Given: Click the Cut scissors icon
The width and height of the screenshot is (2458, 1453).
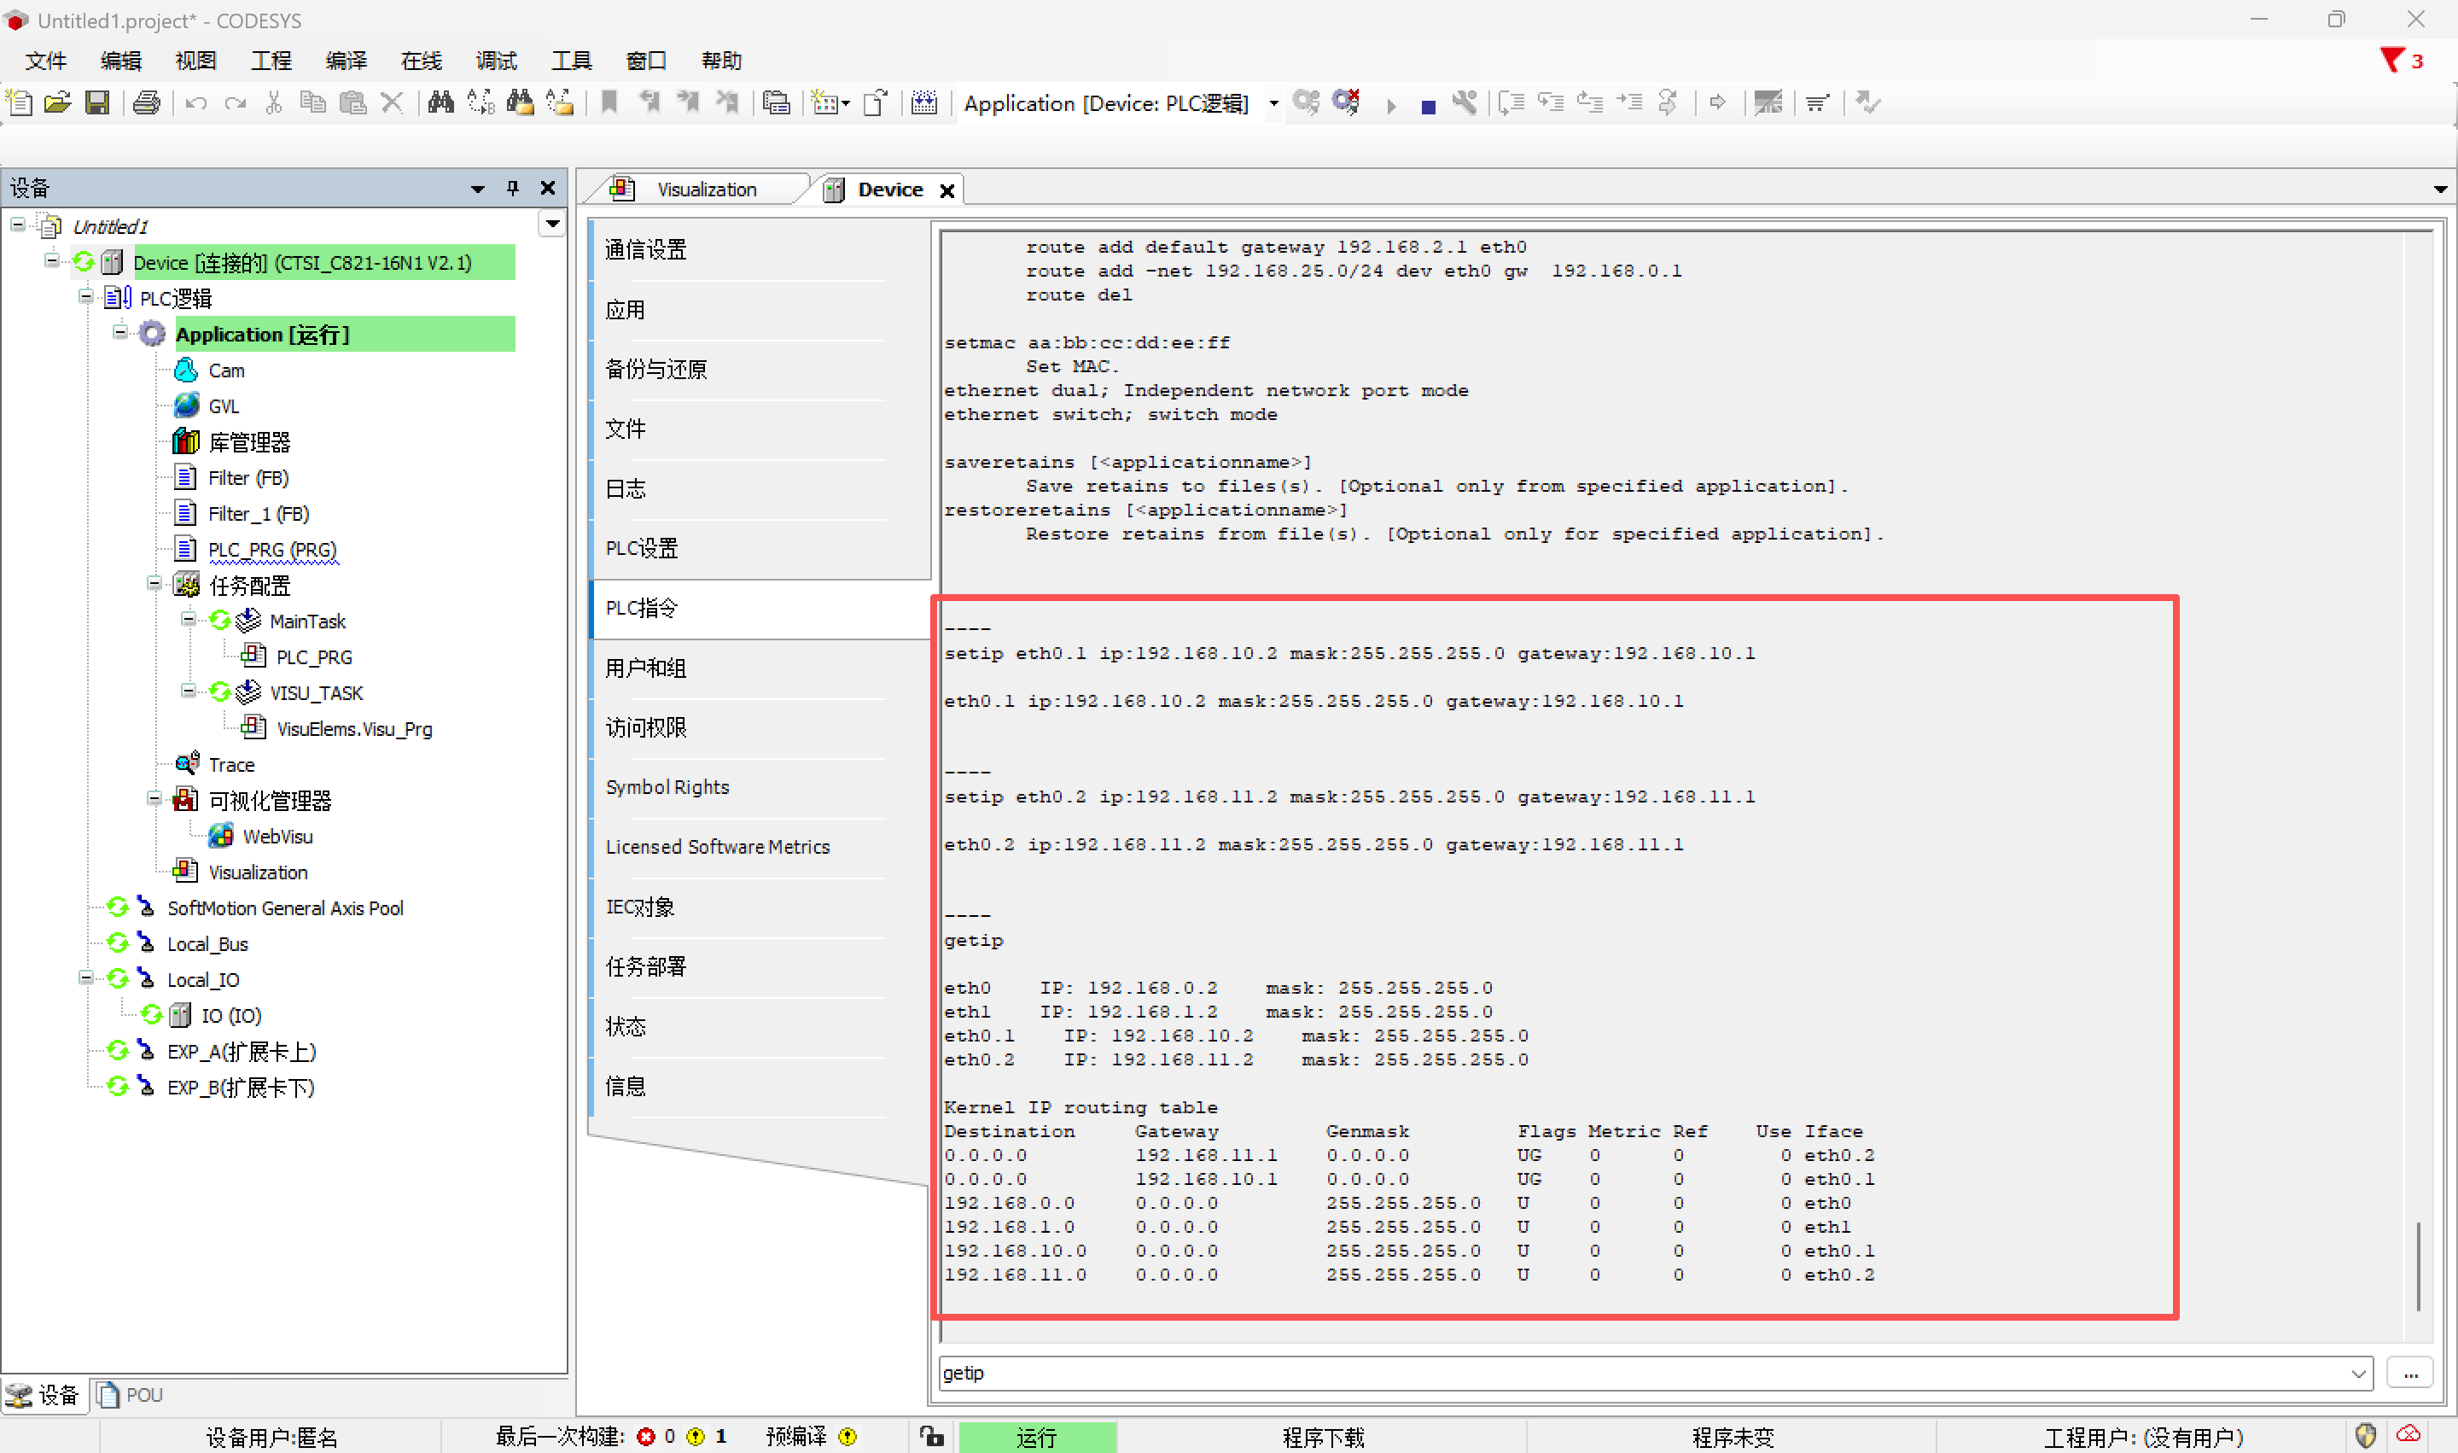Looking at the screenshot, I should (x=274, y=102).
